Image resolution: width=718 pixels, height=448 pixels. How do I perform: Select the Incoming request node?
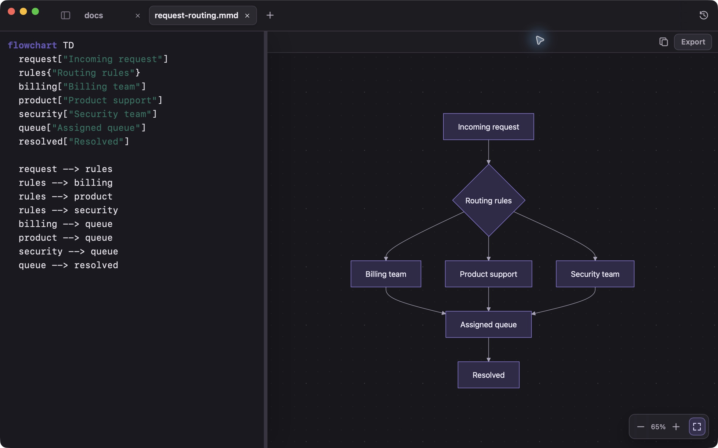[488, 127]
